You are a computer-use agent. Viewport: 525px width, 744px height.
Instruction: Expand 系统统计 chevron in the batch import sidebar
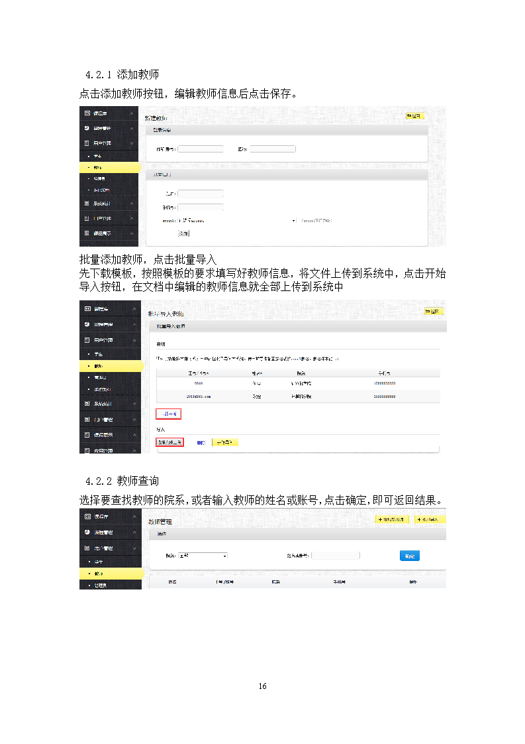(134, 404)
